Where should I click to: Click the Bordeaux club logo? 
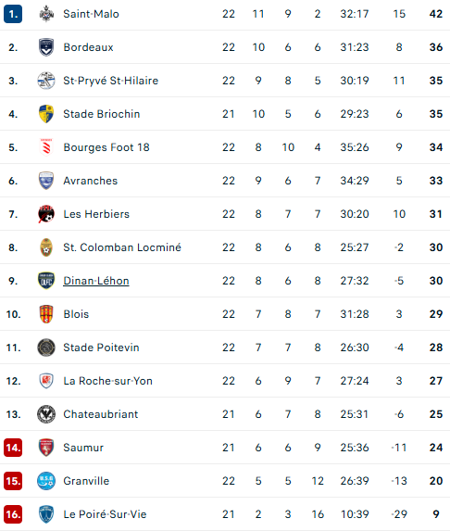(46, 47)
